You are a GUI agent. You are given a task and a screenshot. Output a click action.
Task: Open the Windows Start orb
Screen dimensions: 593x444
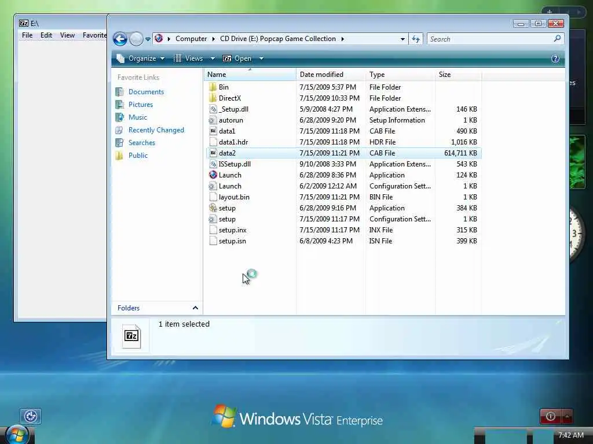pos(16,435)
